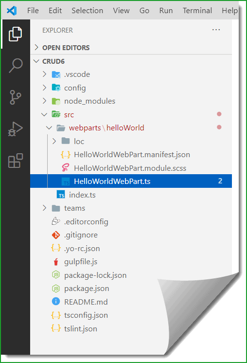Open the Run and Debug view

coord(15,129)
